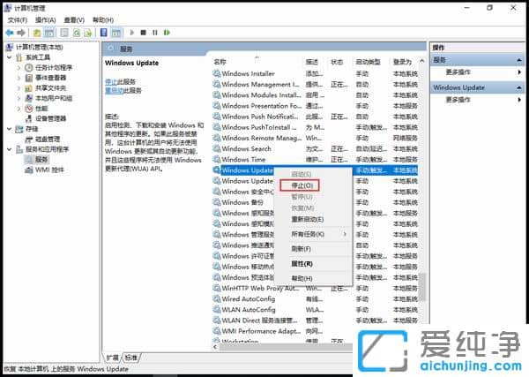Click the gear icon of Windows Search

(x=216, y=148)
